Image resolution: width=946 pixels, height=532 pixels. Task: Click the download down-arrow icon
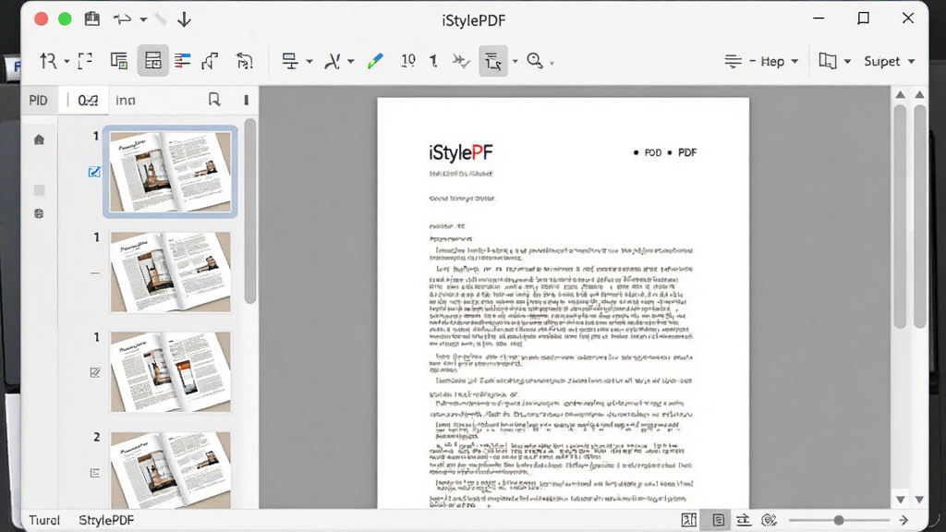click(184, 19)
